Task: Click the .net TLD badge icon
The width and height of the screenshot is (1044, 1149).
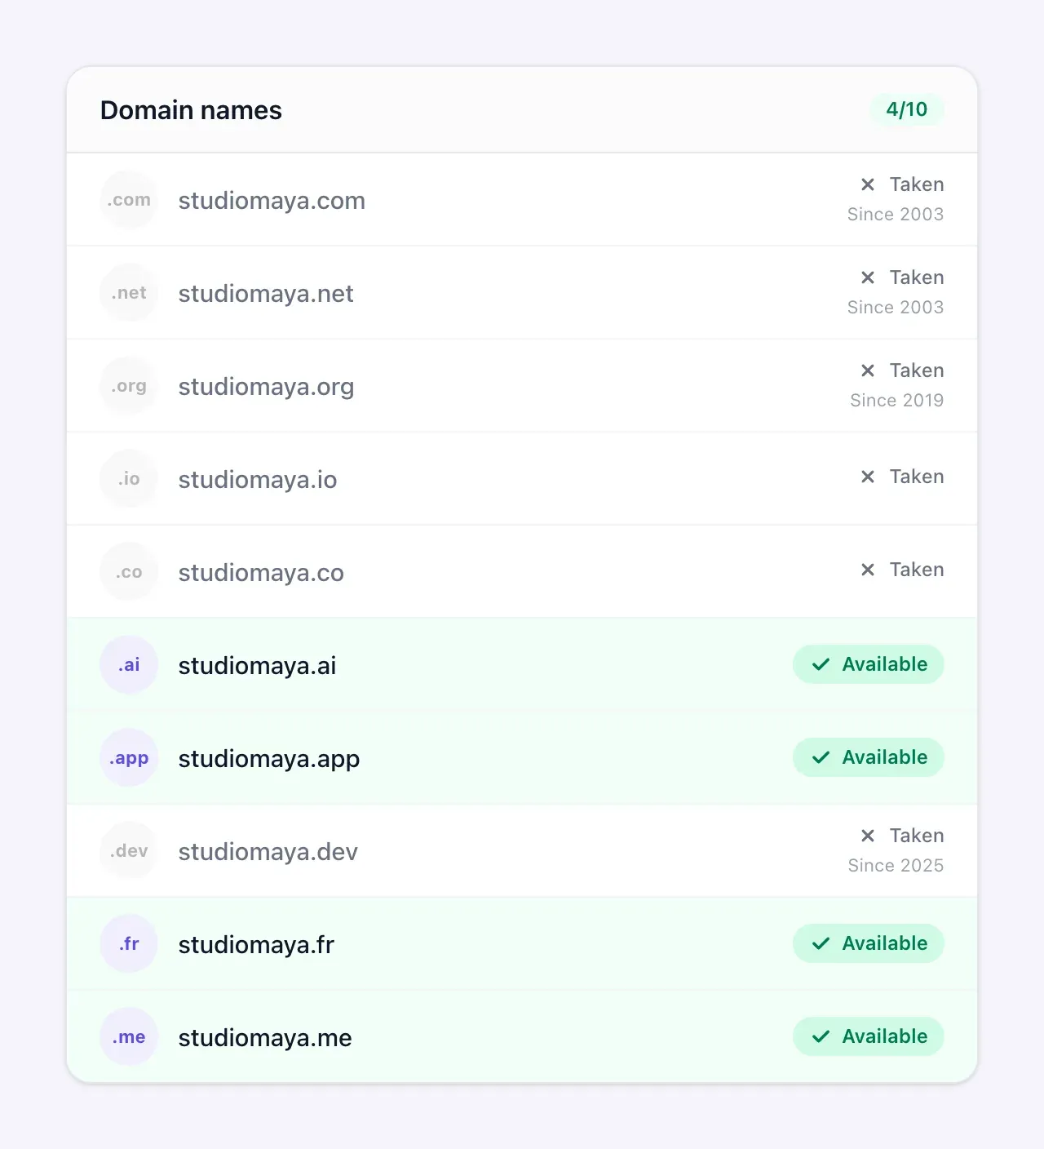Action: pyautogui.click(x=129, y=293)
